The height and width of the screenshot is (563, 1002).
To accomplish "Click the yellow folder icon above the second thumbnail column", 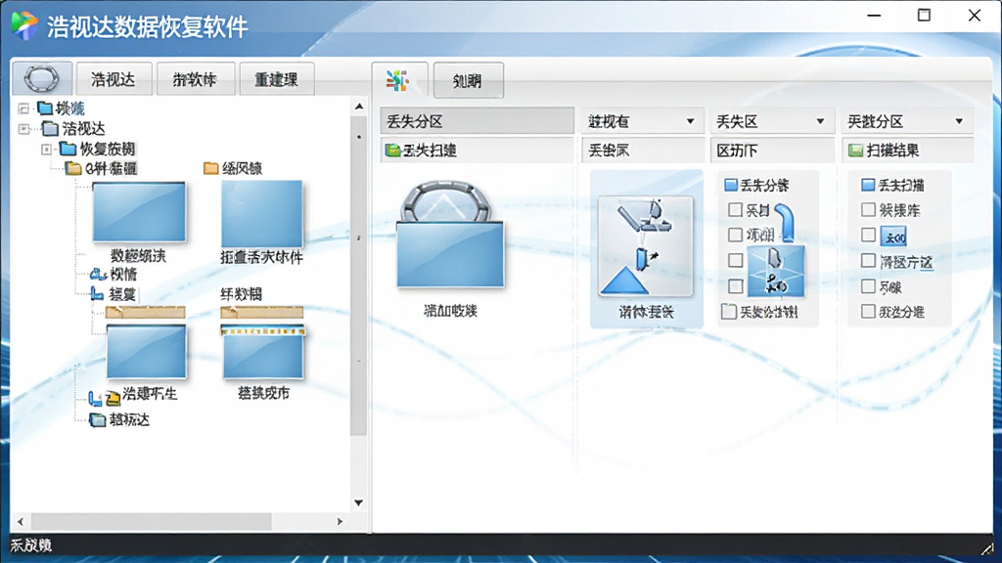I will [211, 168].
